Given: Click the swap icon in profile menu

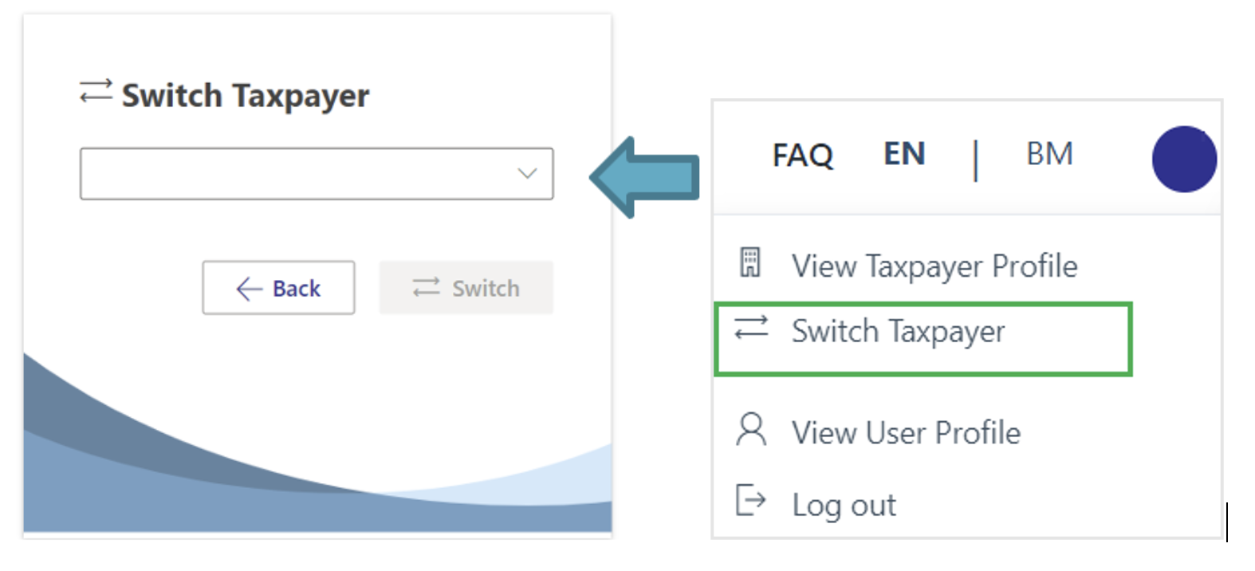Looking at the screenshot, I should click(751, 328).
